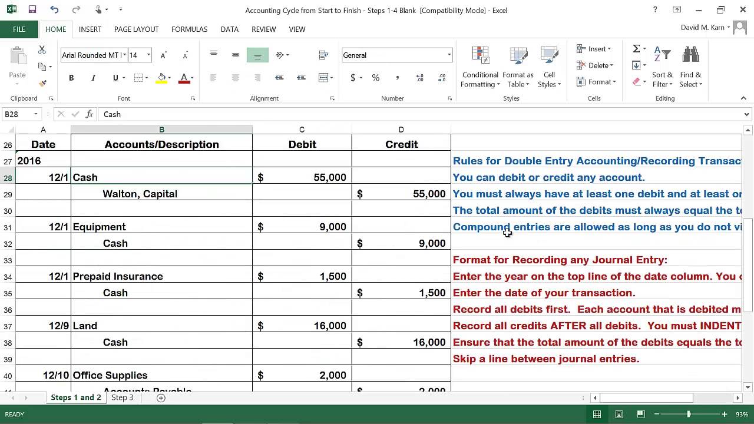Viewport: 754px width, 424px height.
Task: Undo the last action
Action: (54, 10)
